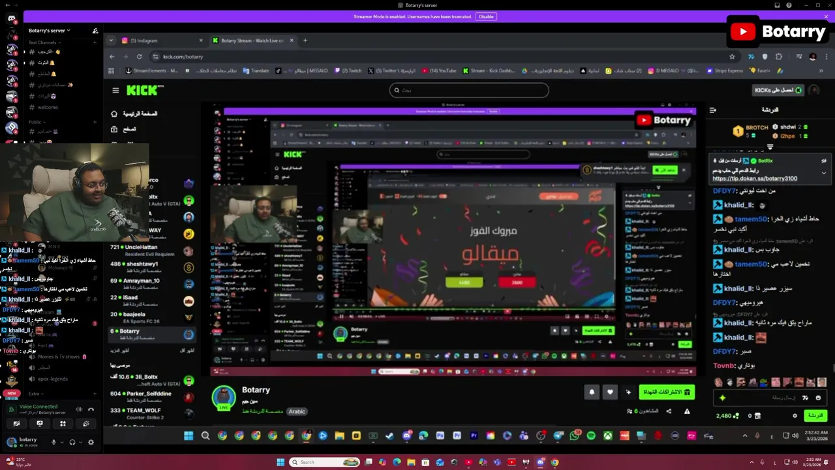835x470 pixels.
Task: Bookmark this page with star icon
Action: [x=732, y=57]
